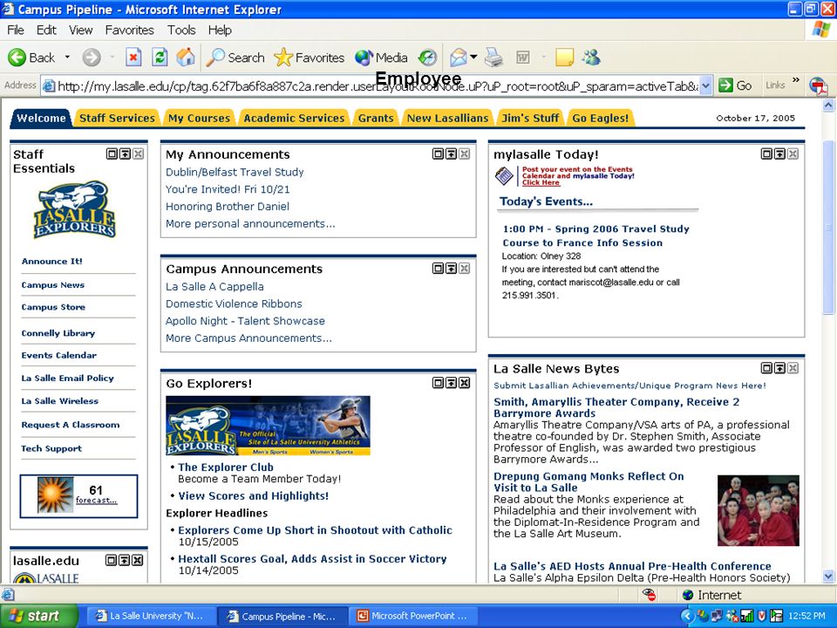Open the address bar dropdown arrow
This screenshot has height=628, width=837.
(705, 85)
